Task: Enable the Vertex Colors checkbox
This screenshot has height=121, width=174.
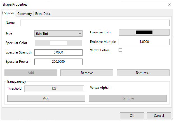Action: click(120, 50)
